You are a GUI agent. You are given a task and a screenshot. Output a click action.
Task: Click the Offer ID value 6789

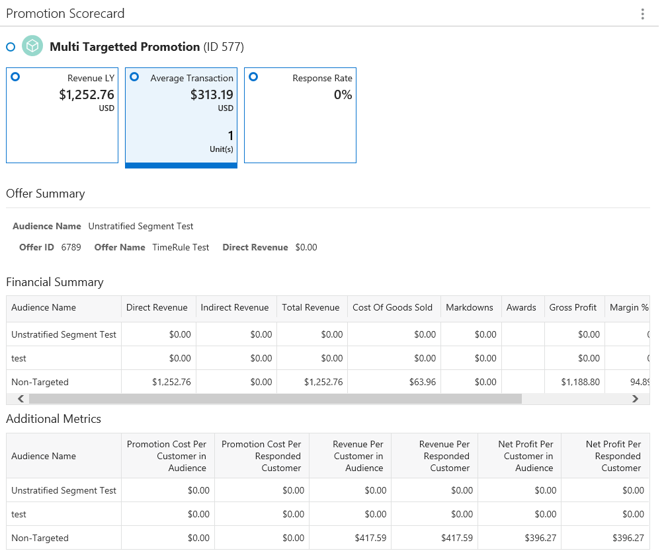pos(71,247)
